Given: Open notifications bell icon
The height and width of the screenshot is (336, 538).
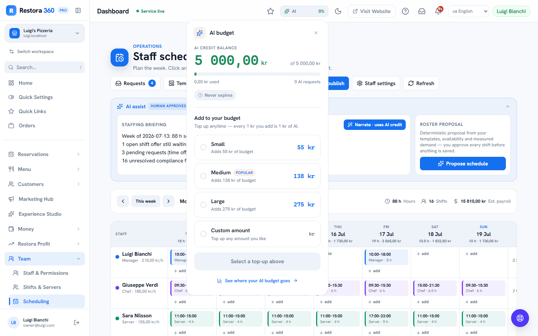Looking at the screenshot, I should (438, 11).
